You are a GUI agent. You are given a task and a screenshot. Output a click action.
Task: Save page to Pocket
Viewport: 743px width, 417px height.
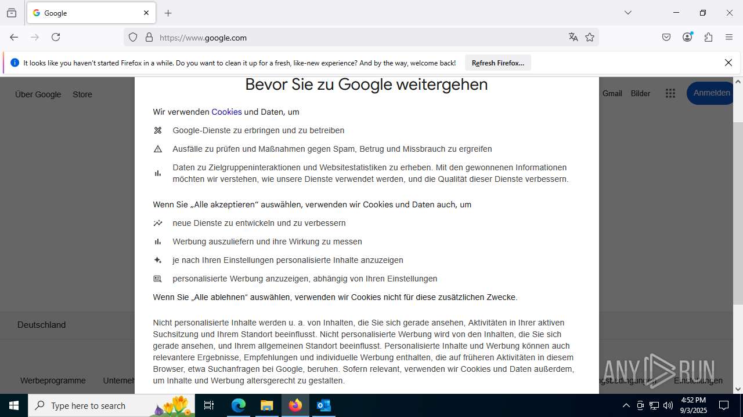point(666,37)
